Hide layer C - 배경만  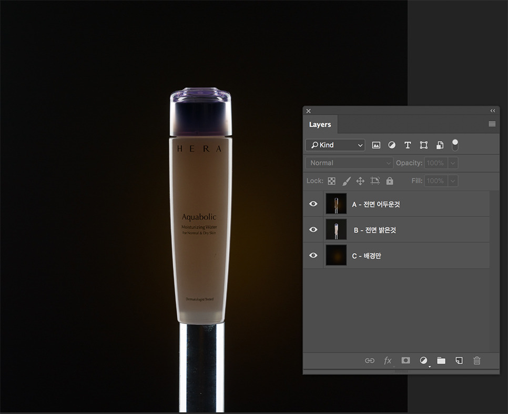[x=313, y=255]
